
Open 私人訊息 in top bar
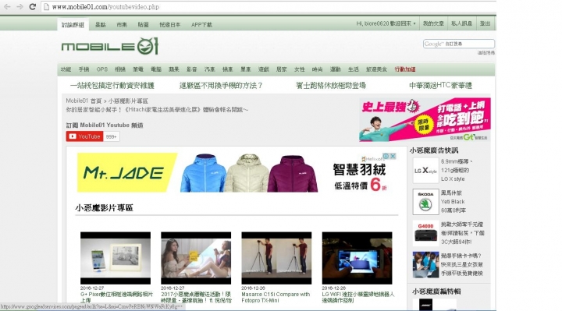coord(461,23)
